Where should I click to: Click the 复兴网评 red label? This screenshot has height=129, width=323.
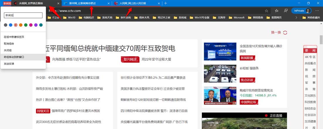(x=130, y=60)
